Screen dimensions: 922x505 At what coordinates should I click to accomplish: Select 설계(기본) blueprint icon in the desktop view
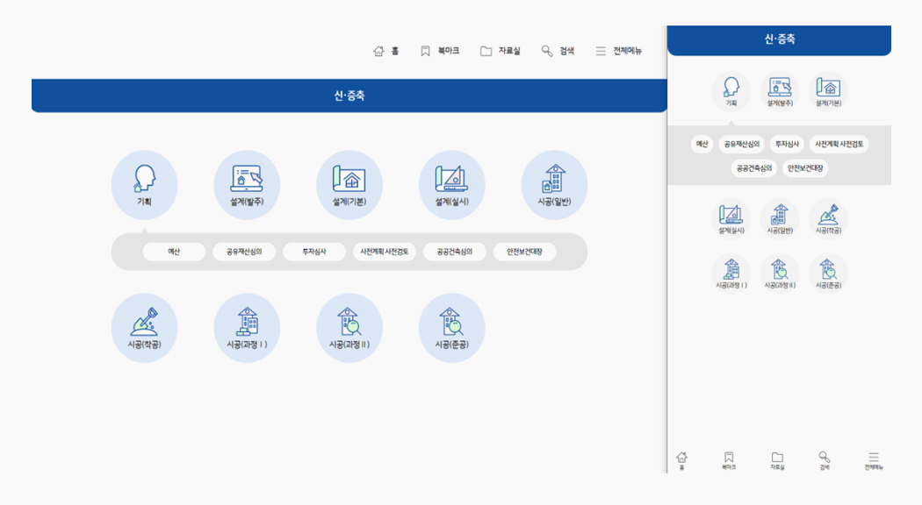point(349,183)
